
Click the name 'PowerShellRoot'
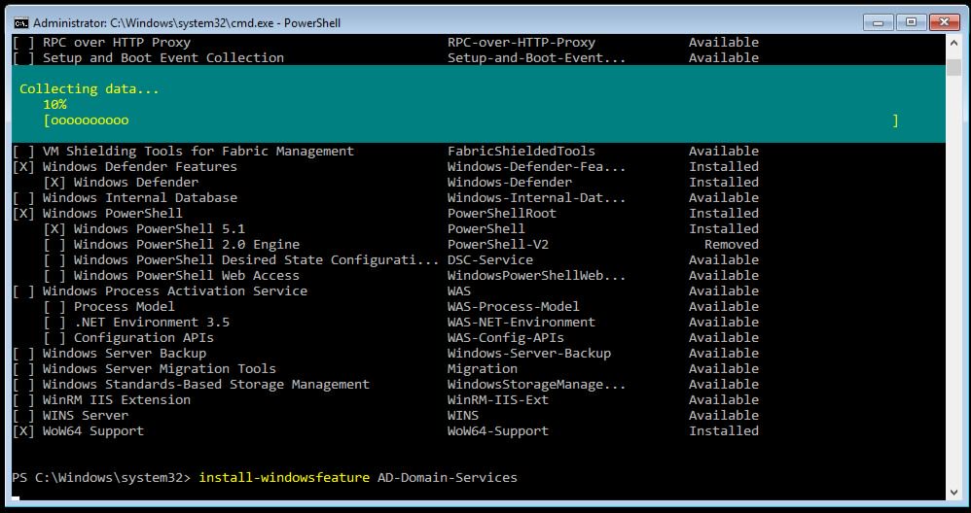[x=502, y=213]
